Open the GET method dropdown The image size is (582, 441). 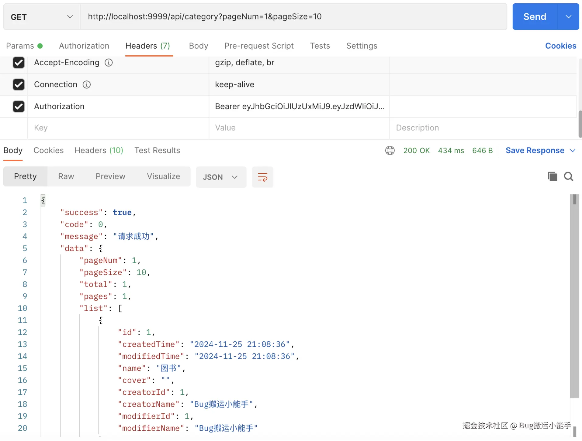(x=42, y=17)
